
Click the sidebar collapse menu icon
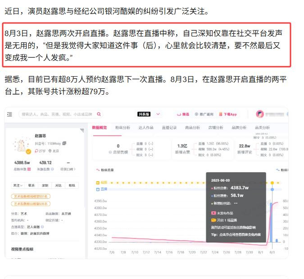click(9, 114)
